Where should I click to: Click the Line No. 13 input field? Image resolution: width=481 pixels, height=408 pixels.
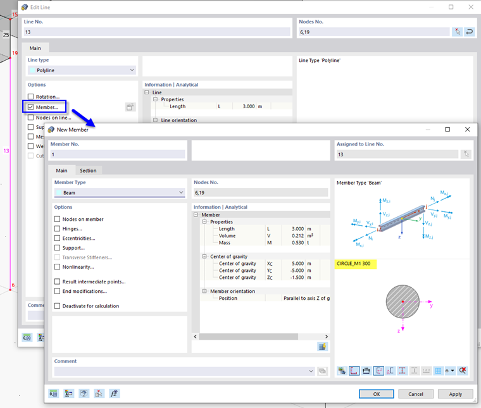pos(157,32)
